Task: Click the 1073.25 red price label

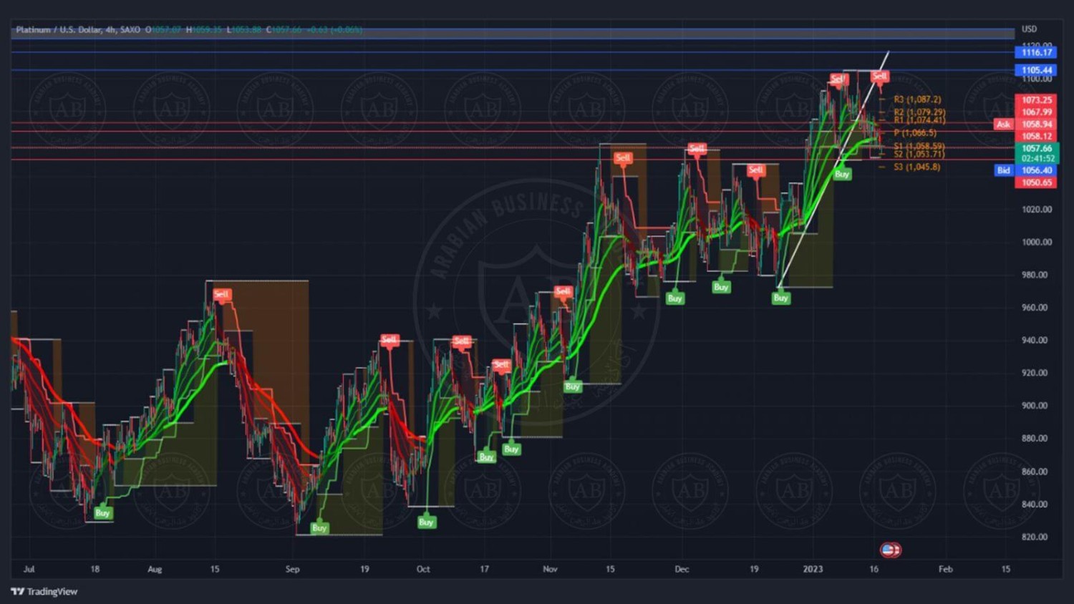Action: [x=1036, y=100]
